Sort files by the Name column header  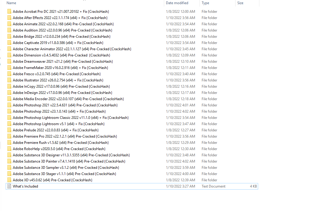11,3
